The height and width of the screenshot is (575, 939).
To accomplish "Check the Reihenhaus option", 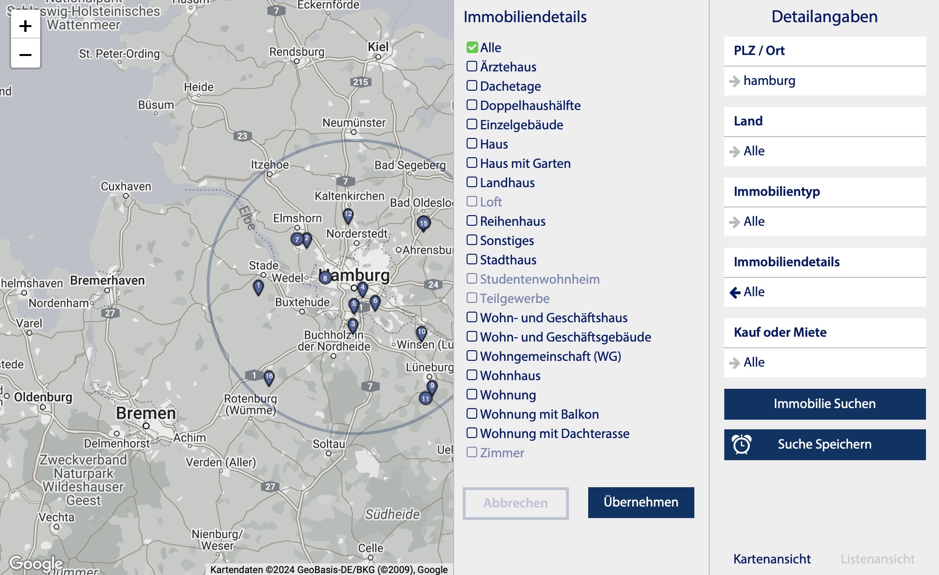I will [472, 221].
